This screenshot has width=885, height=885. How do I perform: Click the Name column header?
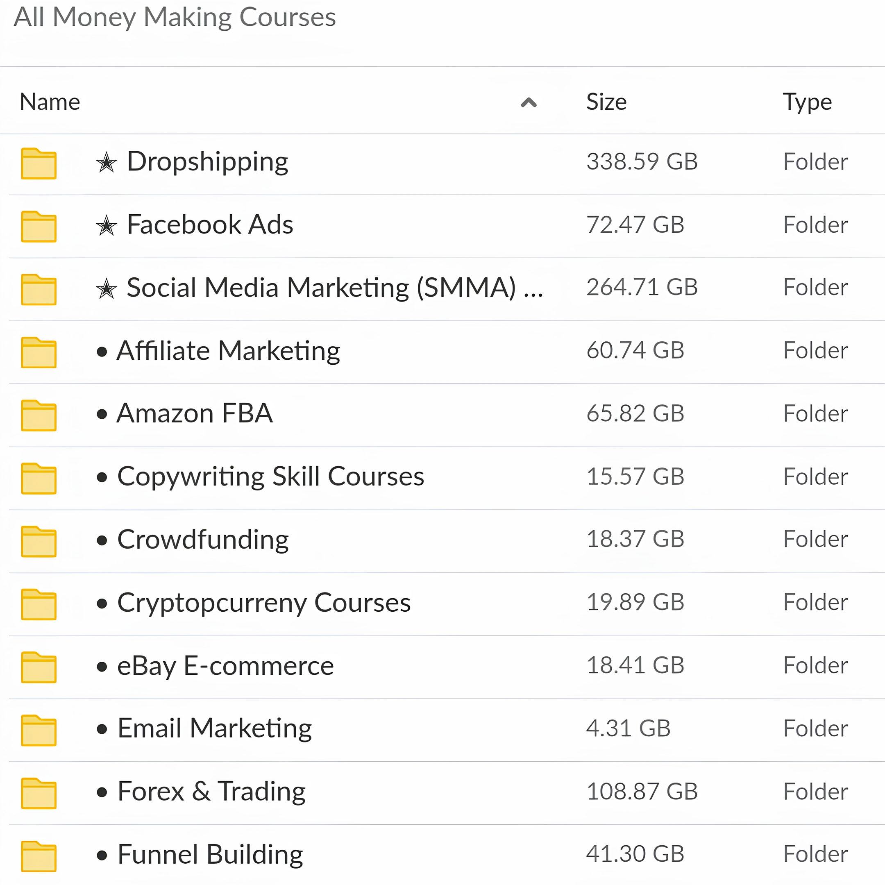(50, 102)
